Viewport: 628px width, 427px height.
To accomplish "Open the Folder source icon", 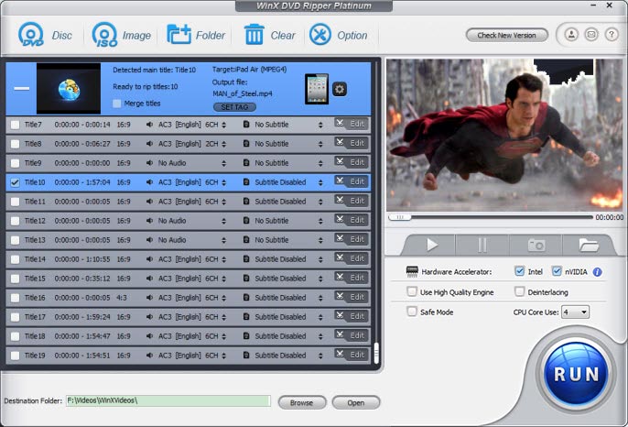I will pyautogui.click(x=179, y=35).
